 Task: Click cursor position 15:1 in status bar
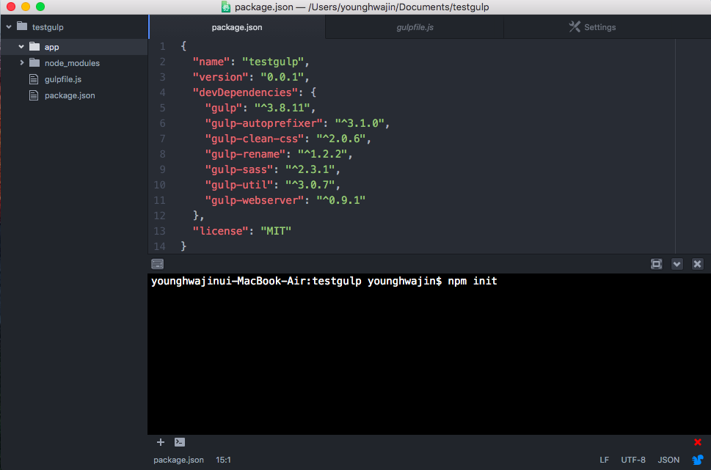pos(223,460)
